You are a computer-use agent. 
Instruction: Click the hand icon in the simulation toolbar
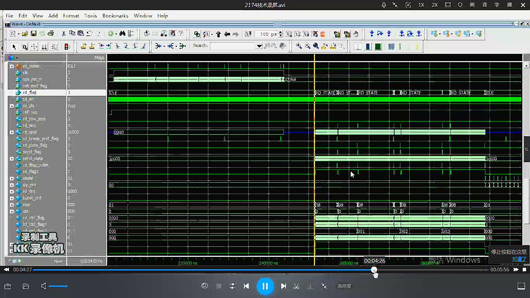click(356, 34)
